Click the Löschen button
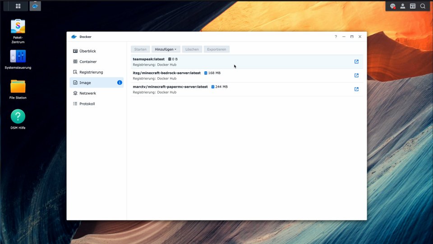The image size is (433, 244). [192, 49]
